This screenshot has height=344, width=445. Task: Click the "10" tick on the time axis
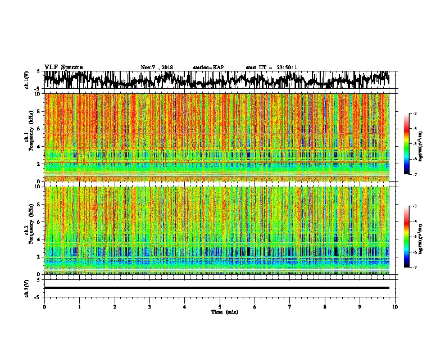pyautogui.click(x=395, y=307)
